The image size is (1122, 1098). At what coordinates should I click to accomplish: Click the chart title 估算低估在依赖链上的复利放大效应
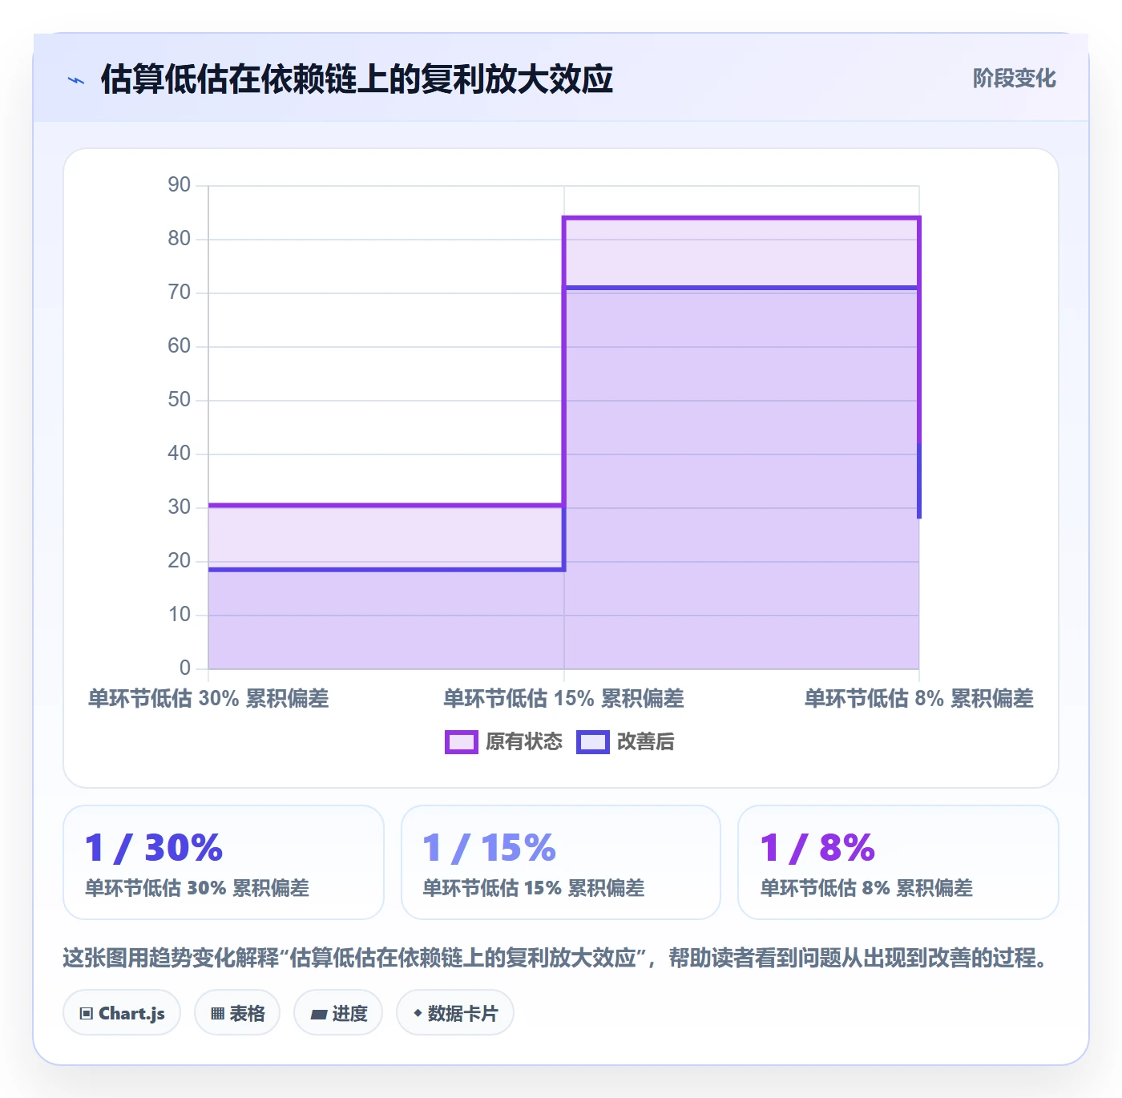coord(357,79)
